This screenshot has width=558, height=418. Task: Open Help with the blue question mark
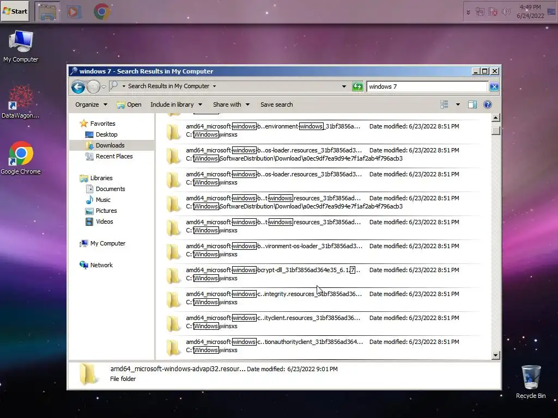coord(488,104)
